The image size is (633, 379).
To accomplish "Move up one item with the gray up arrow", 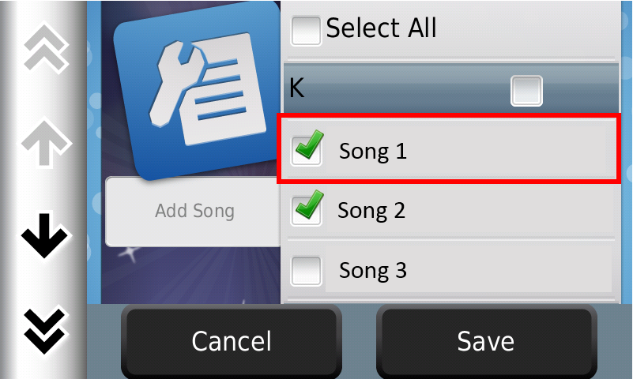I will [x=46, y=143].
